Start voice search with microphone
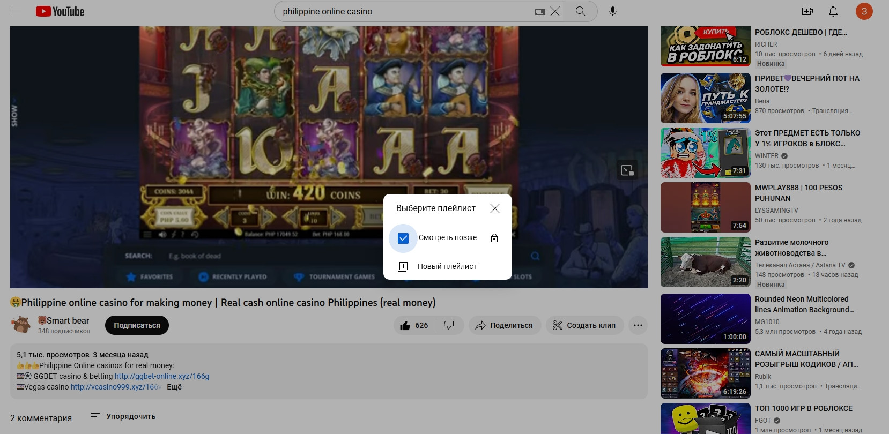The height and width of the screenshot is (434, 889). click(613, 11)
